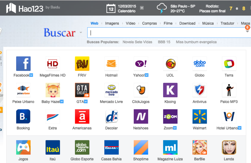This screenshot has width=251, height=163.
Task: Expand the calendar date dropdown
Action: pos(142,8)
